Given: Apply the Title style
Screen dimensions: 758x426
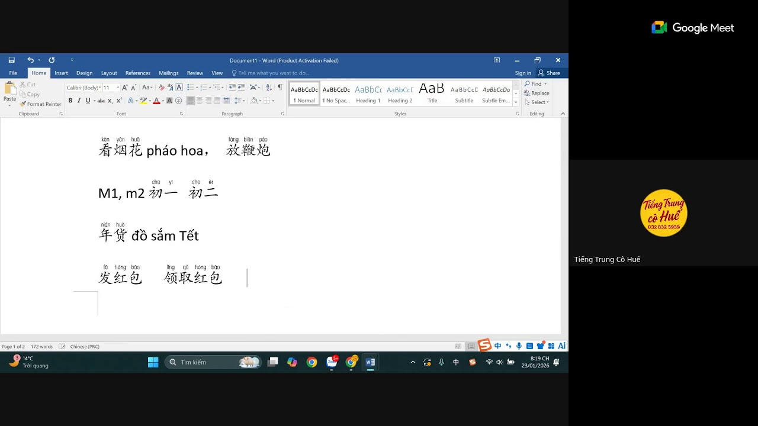Looking at the screenshot, I should (432, 93).
